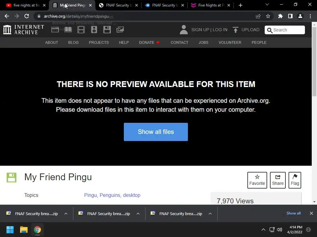This screenshot has height=237, width=317.
Task: Open Chrome profile icon
Action: click(x=300, y=16)
